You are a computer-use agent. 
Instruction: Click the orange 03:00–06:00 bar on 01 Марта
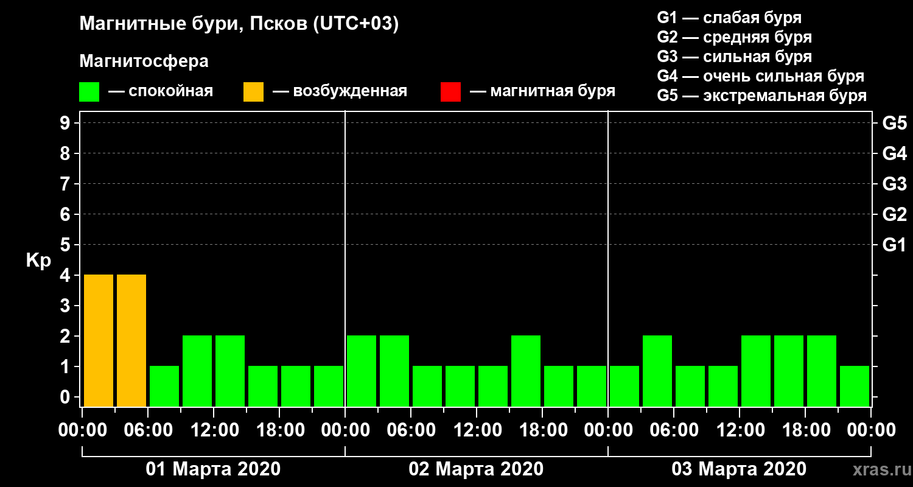click(x=131, y=340)
